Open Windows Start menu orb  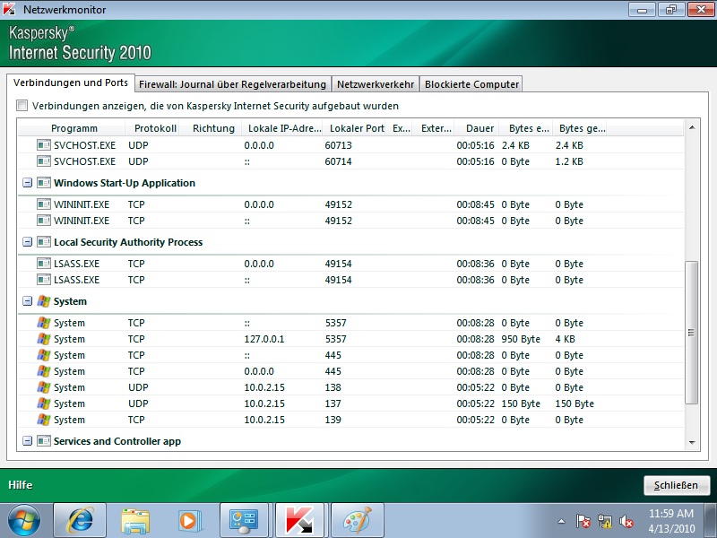tap(24, 521)
